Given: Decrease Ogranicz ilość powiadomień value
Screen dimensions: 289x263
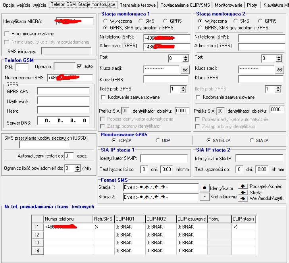Looking at the screenshot, I should click(77, 170).
